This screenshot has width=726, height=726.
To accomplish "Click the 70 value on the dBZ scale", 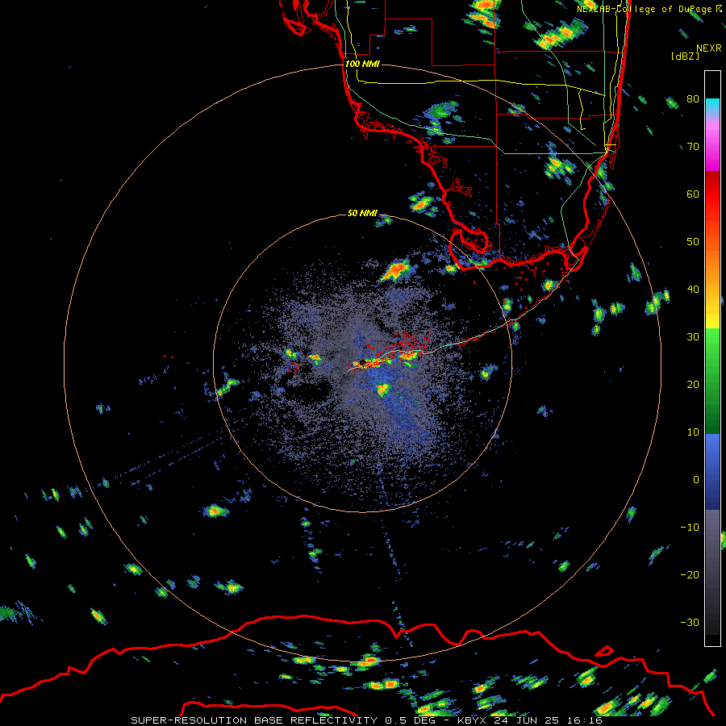I will [x=693, y=147].
